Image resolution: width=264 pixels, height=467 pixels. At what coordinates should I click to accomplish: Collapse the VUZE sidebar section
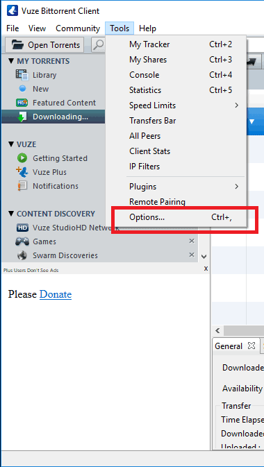(x=11, y=144)
